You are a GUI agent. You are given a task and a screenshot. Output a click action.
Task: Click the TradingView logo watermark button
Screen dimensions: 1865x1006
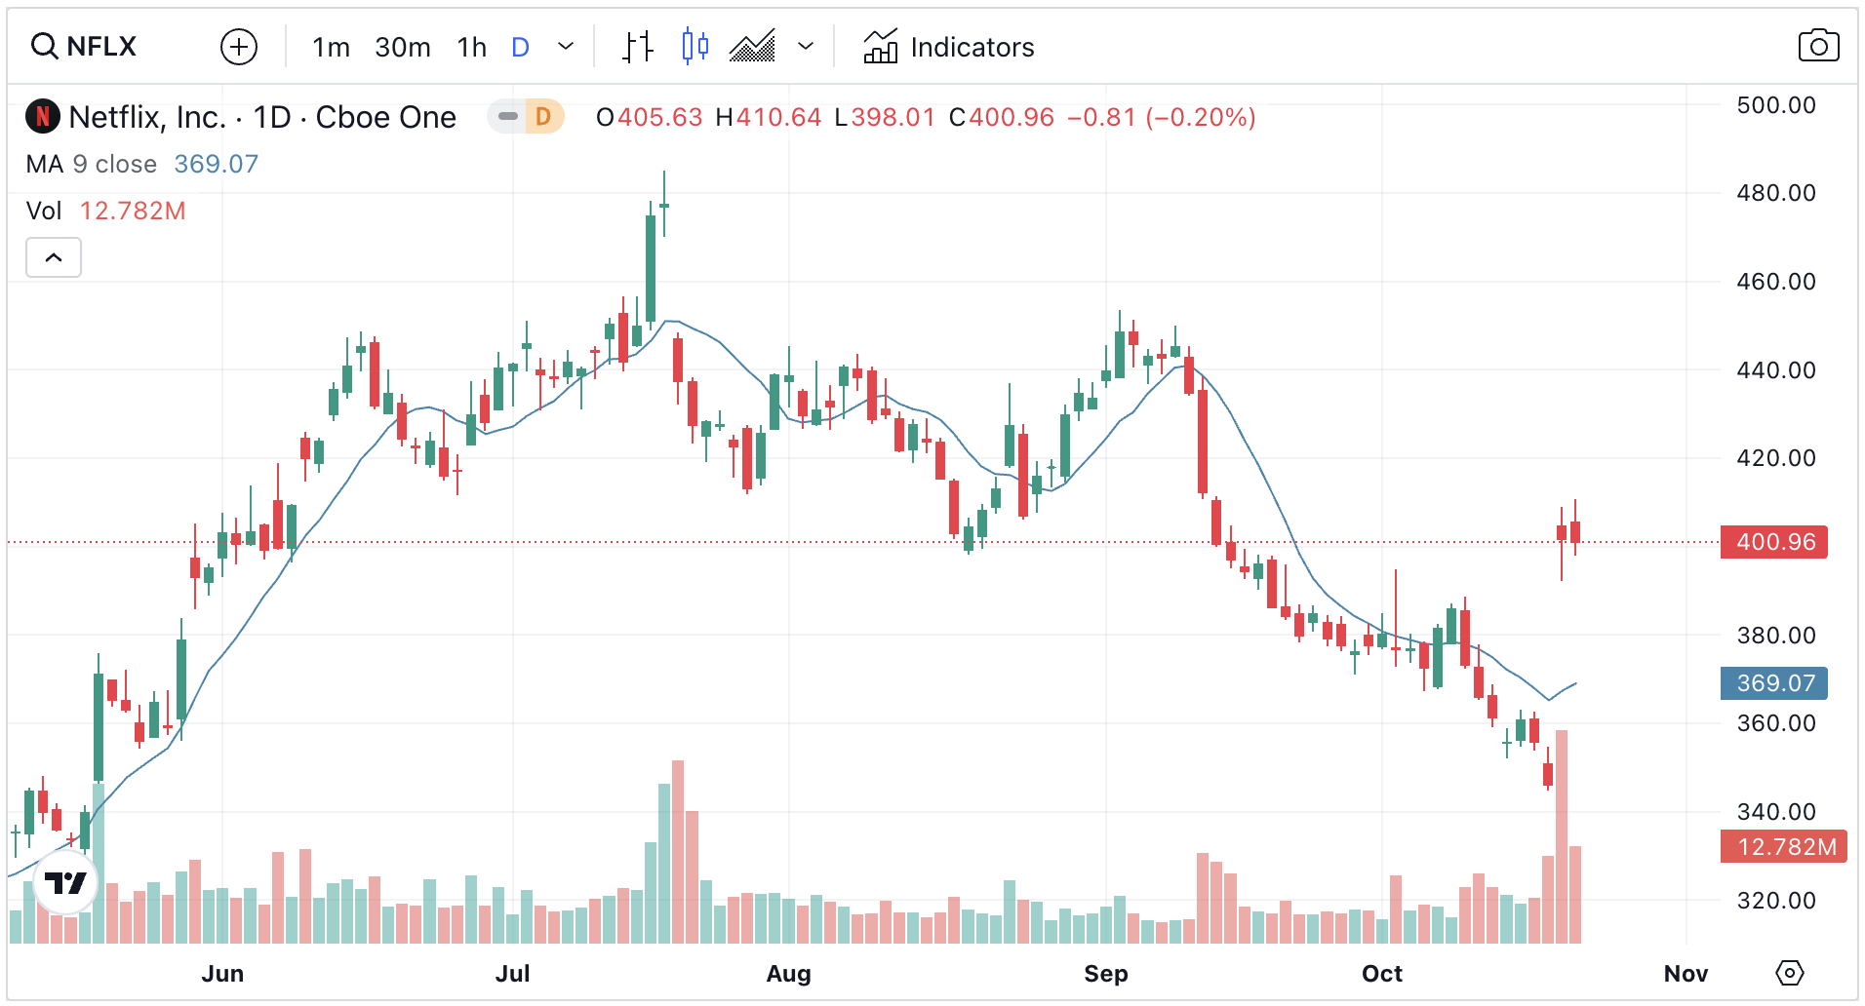coord(66,883)
